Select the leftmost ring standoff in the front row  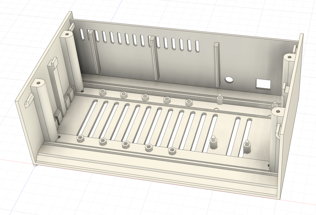(81, 138)
